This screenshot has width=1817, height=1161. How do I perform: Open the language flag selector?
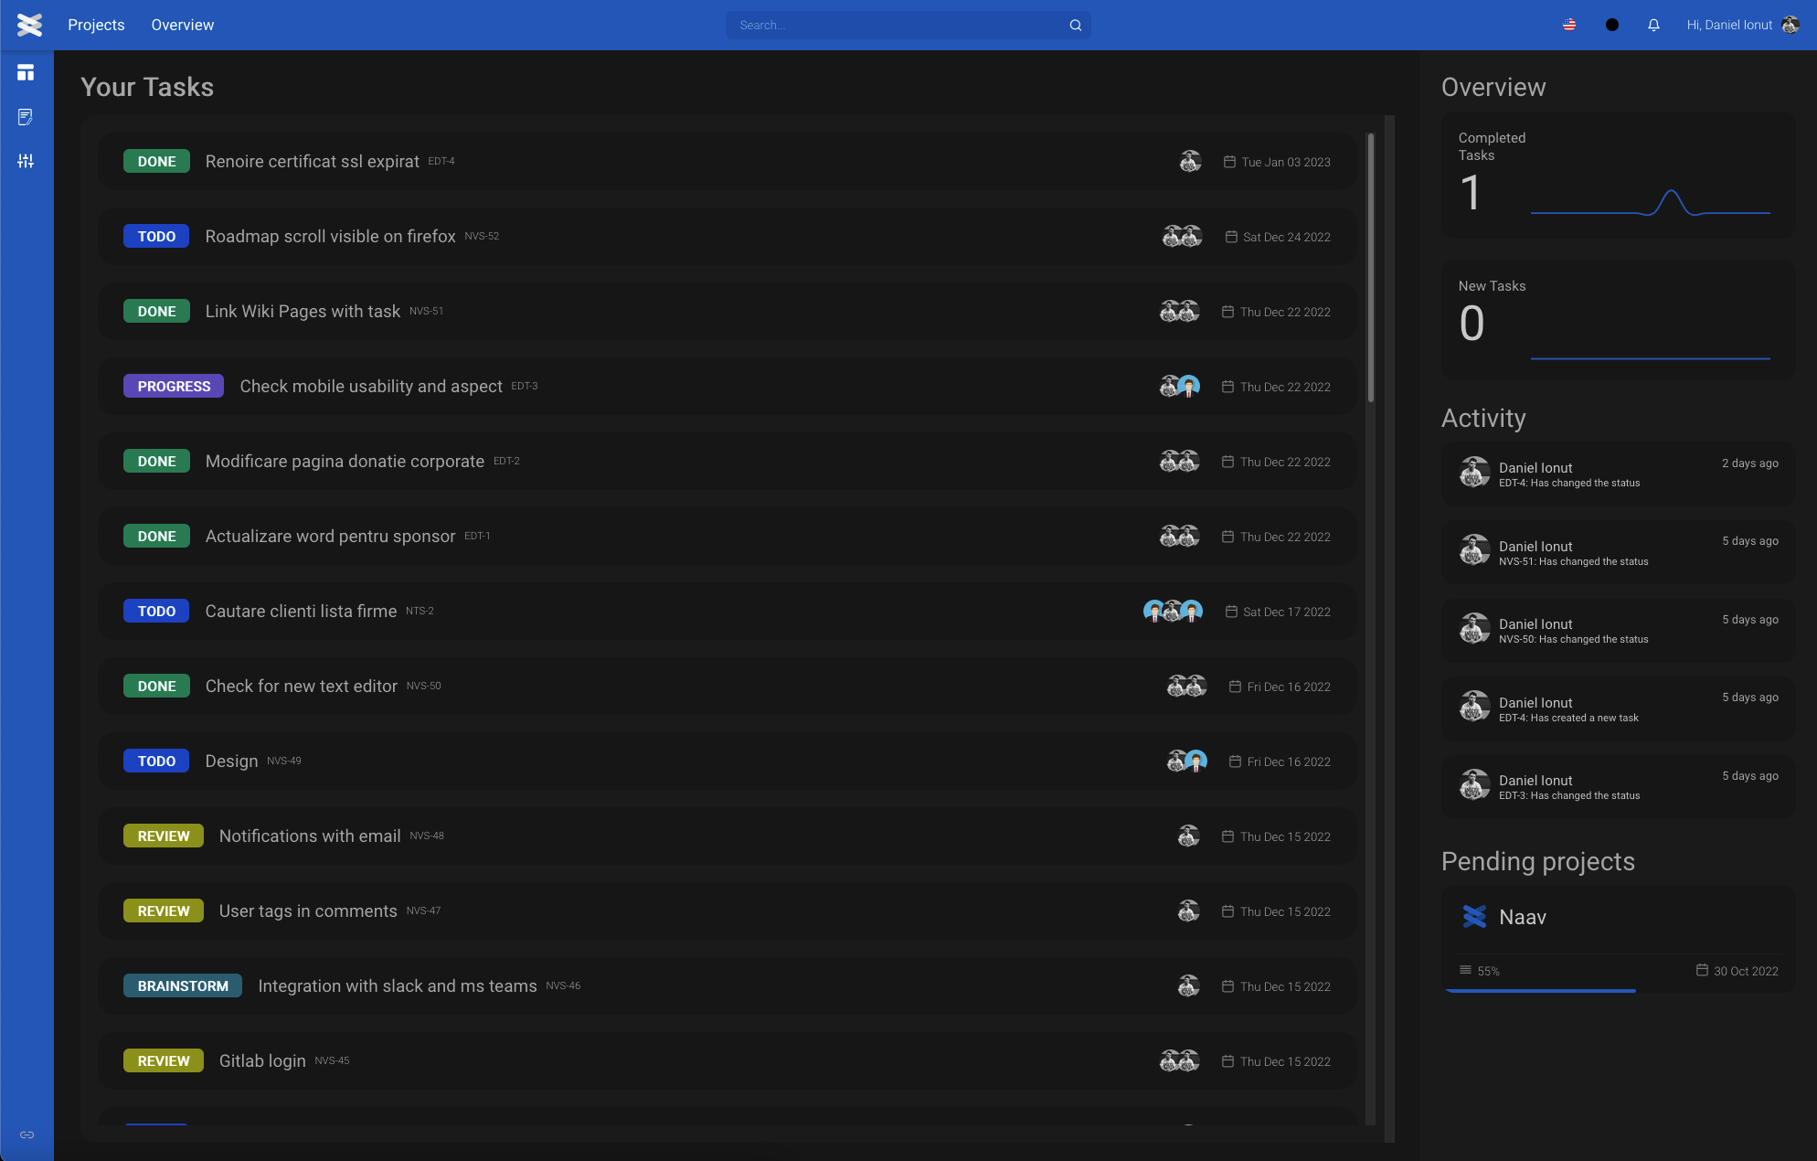[x=1569, y=25]
